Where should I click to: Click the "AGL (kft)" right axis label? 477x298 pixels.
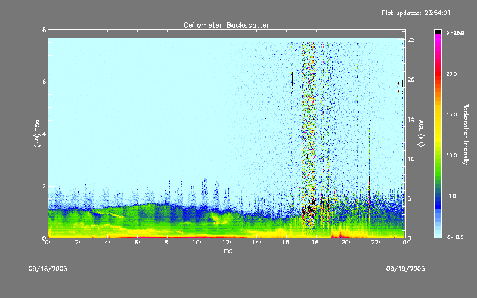point(421,134)
